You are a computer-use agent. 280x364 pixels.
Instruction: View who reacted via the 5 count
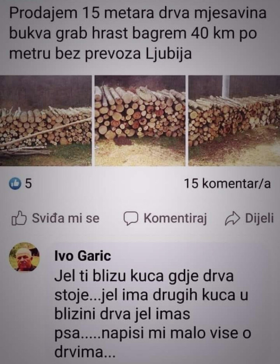tap(28, 184)
